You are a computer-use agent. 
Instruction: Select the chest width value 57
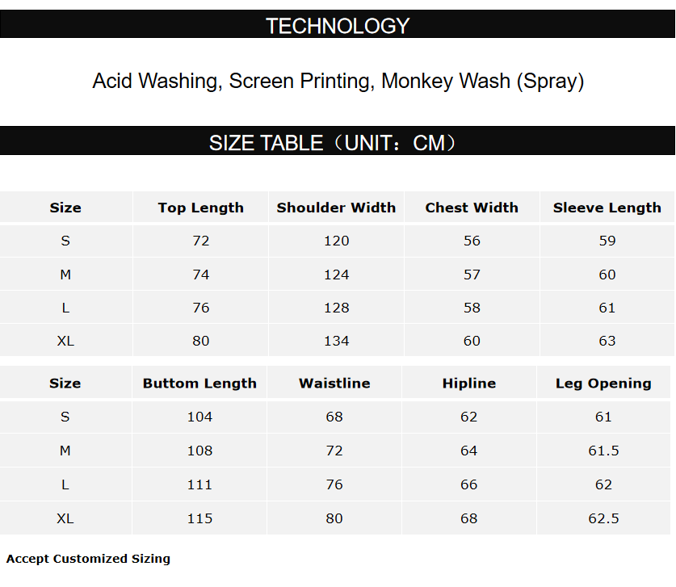coord(472,275)
